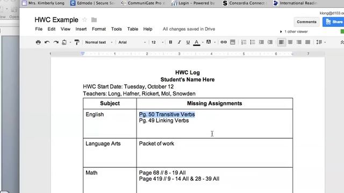This screenshot has width=344, height=193.
Task: Click All changes saved in Drive
Action: tap(189, 29)
